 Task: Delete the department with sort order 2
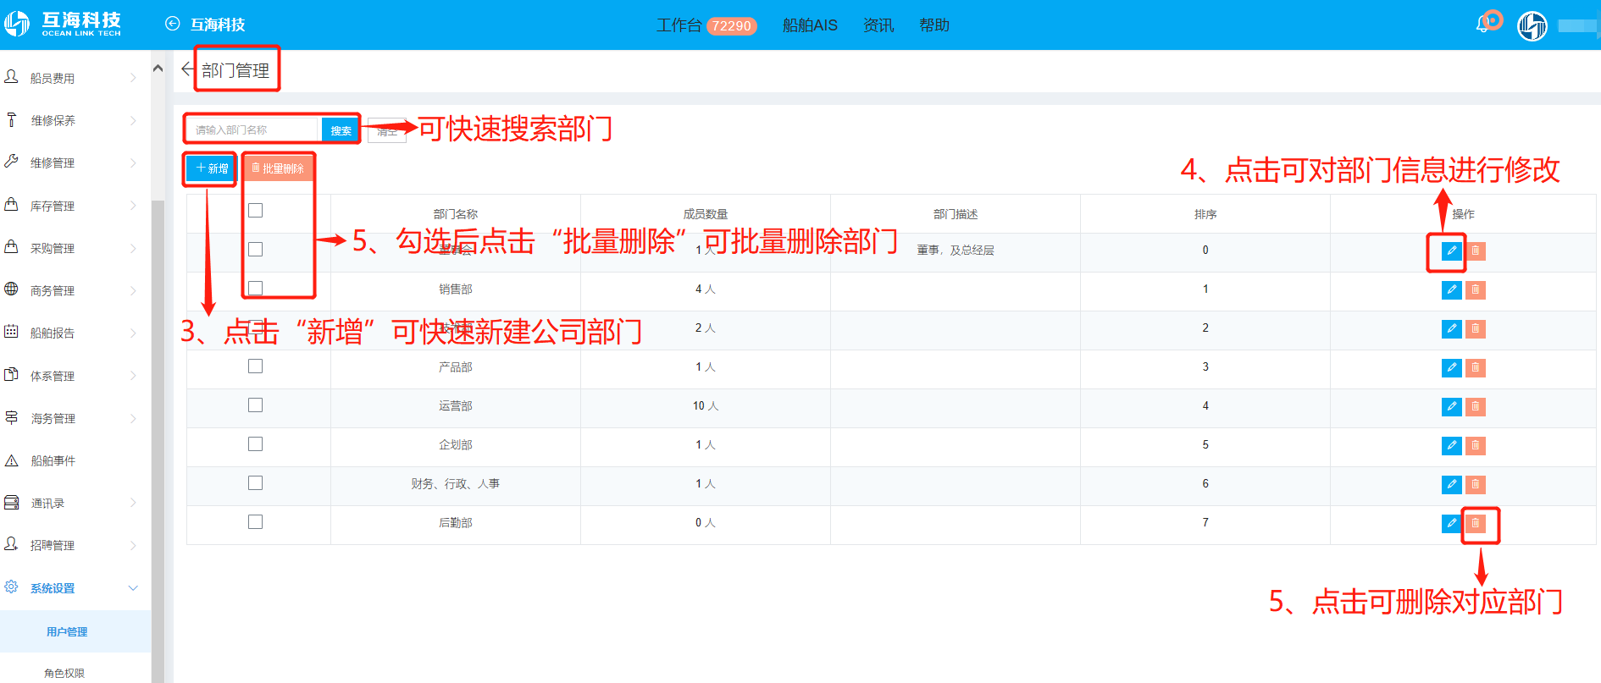[x=1476, y=328]
